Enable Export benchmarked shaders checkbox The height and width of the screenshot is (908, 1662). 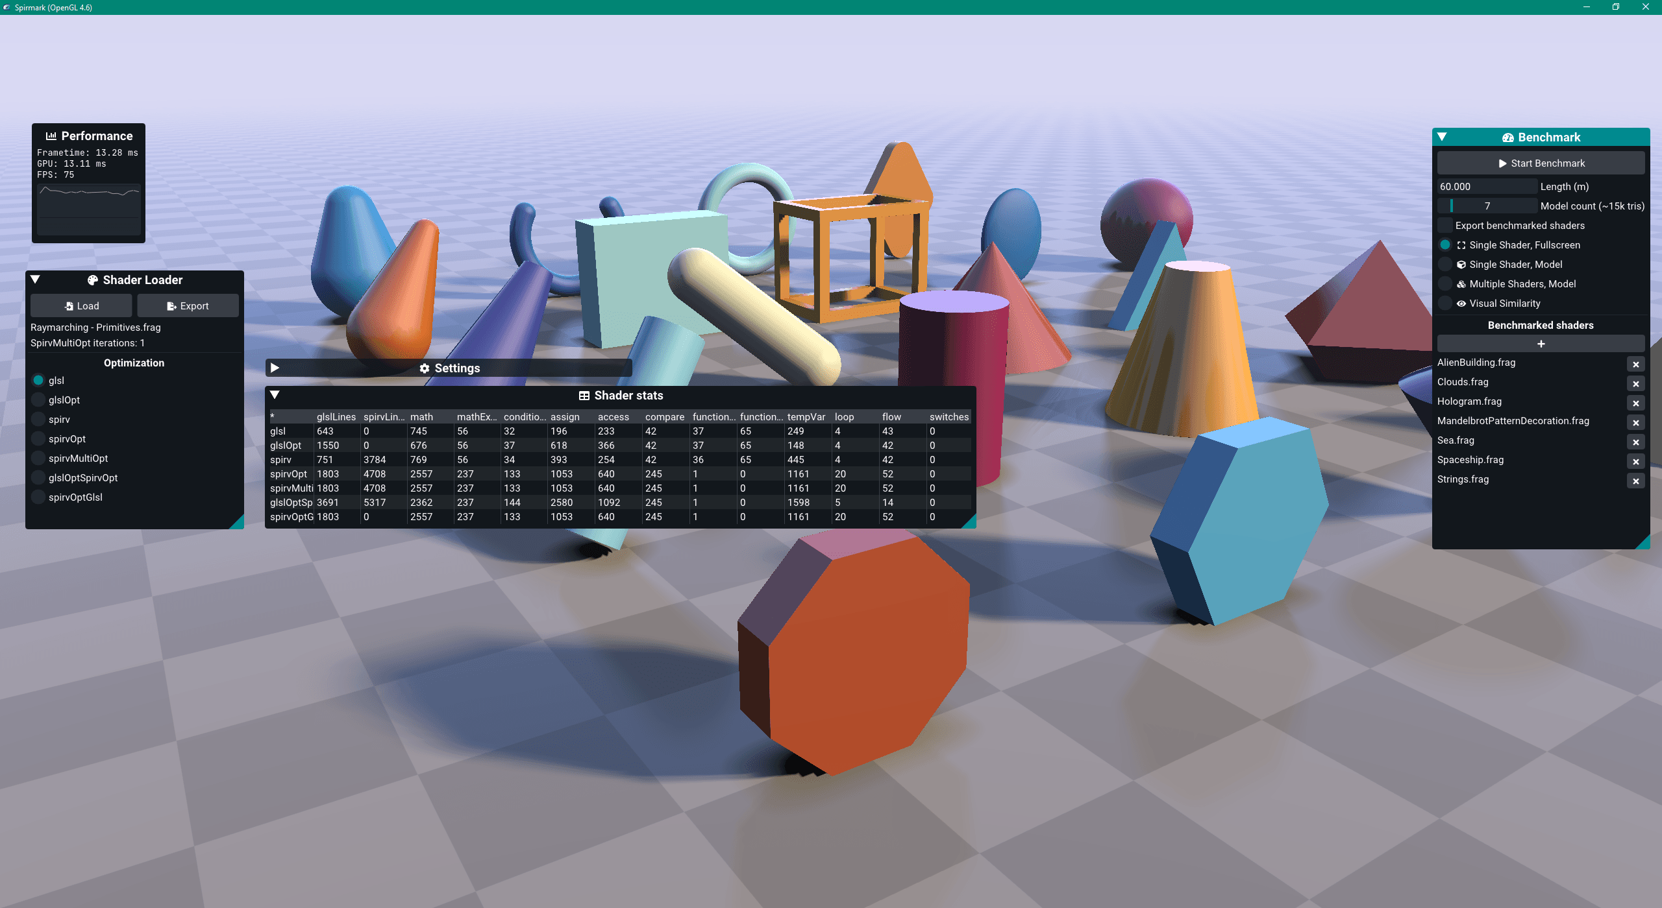[1445, 226]
